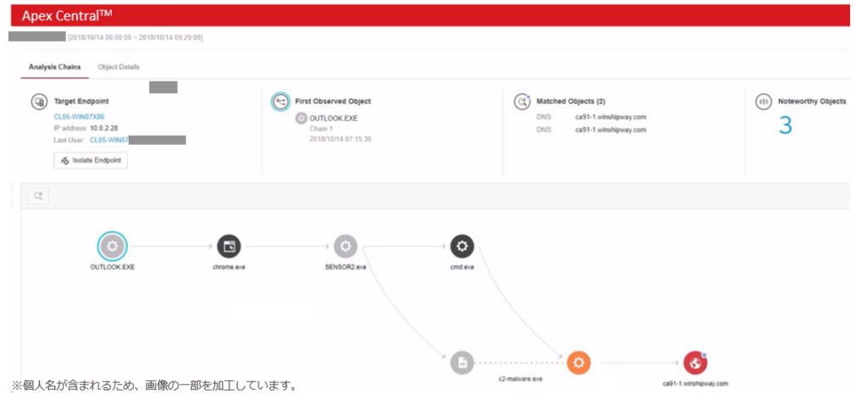Image resolution: width=867 pixels, height=411 pixels.
Task: Click the zoom search tool in graph toolbar
Action: 38,195
